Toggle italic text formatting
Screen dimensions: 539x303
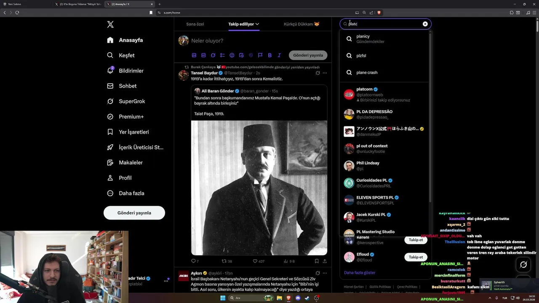[279, 55]
